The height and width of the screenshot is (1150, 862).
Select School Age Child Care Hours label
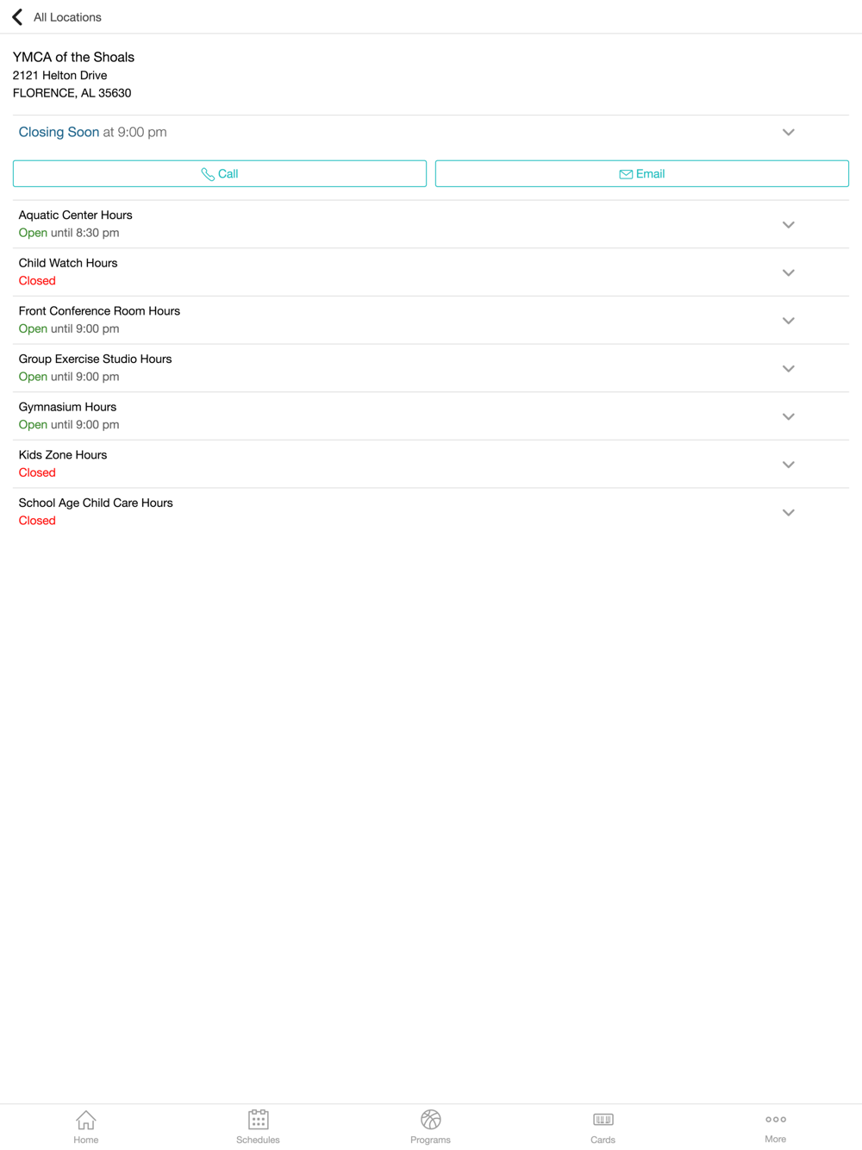[x=96, y=503]
